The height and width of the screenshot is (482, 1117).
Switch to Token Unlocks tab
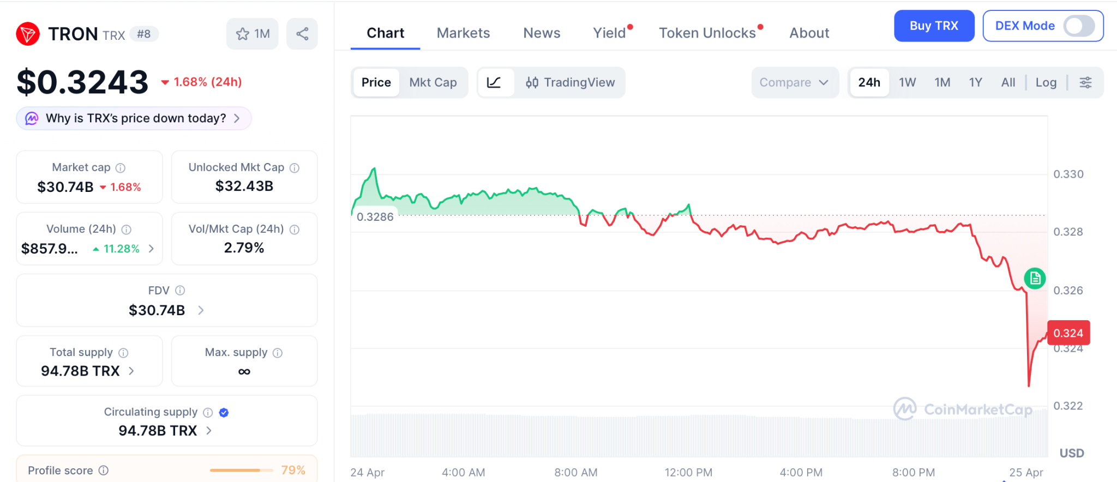pyautogui.click(x=707, y=33)
